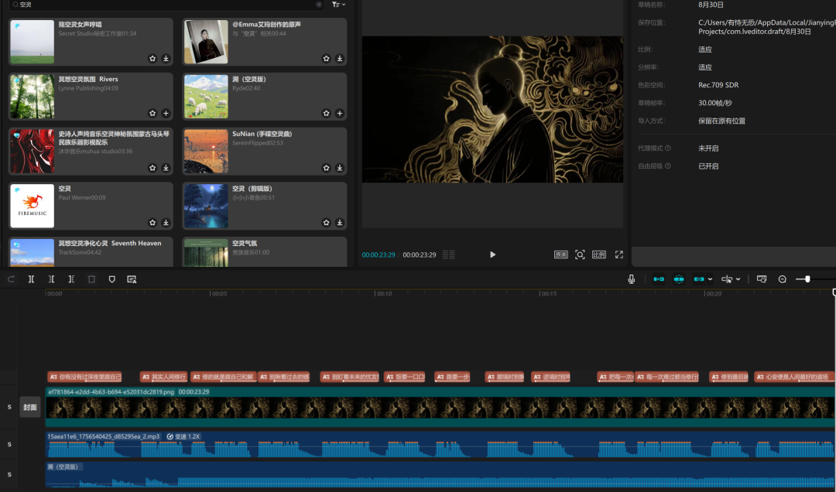Expand the preview axis dropdown arrow
The width and height of the screenshot is (836, 492).
click(738, 279)
